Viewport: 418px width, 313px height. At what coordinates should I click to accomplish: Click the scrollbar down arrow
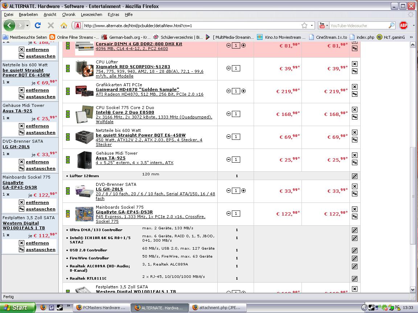[413, 289]
